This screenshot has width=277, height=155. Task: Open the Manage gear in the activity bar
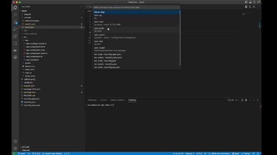click(15, 148)
